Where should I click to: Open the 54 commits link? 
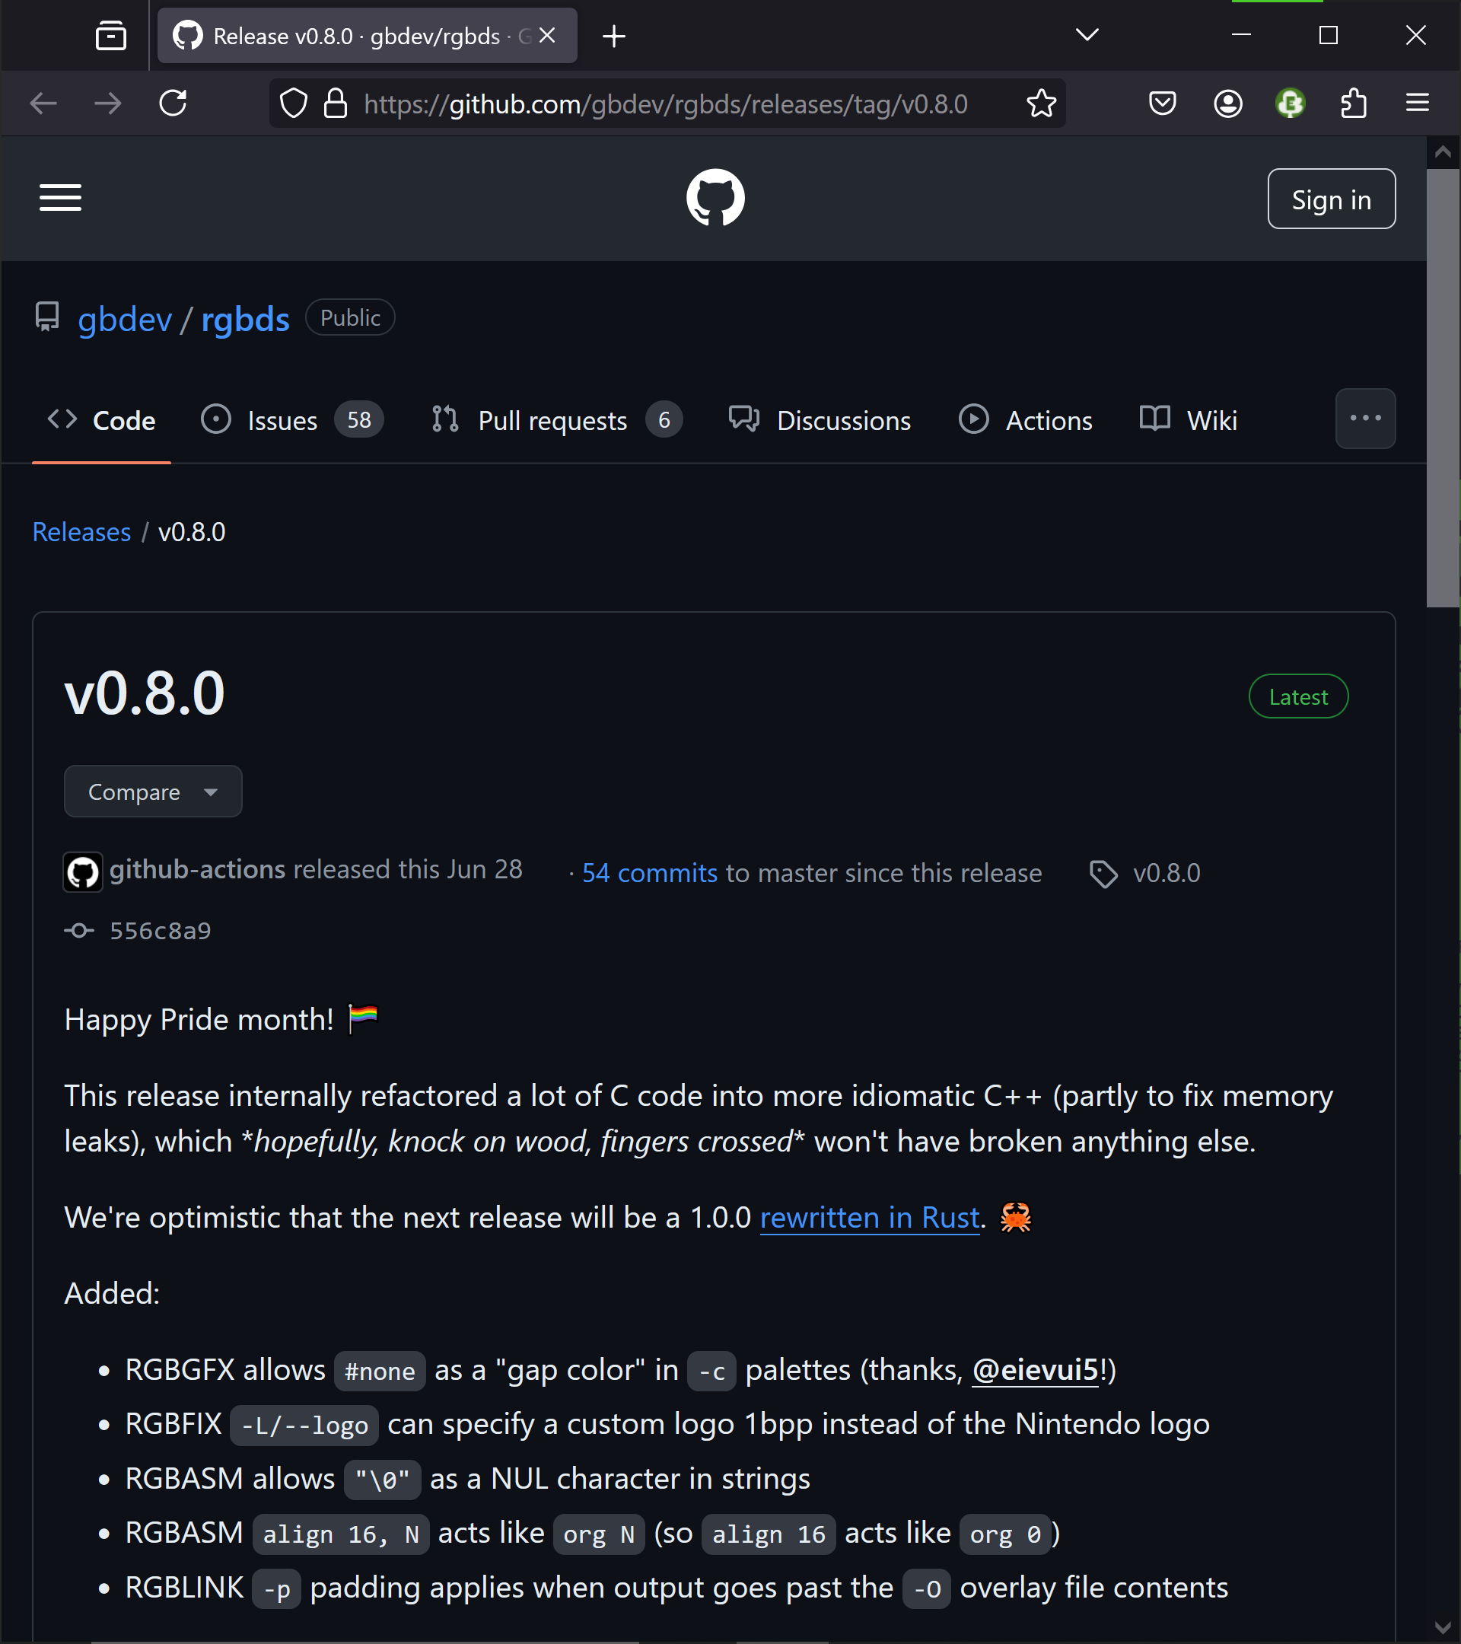[x=649, y=873]
